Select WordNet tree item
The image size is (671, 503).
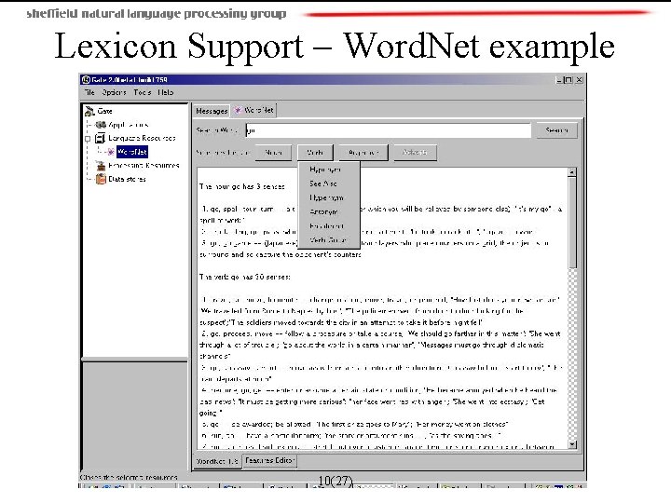pyautogui.click(x=132, y=152)
